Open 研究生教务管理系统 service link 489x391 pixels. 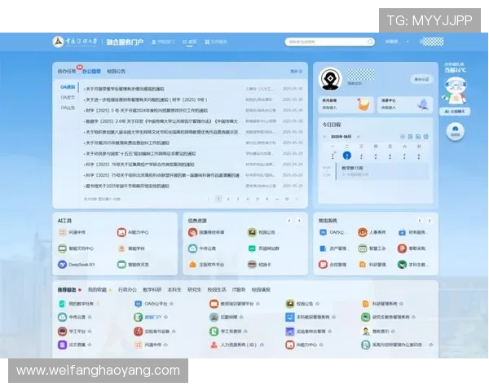point(390,317)
